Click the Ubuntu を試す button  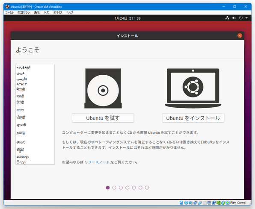click(x=103, y=118)
